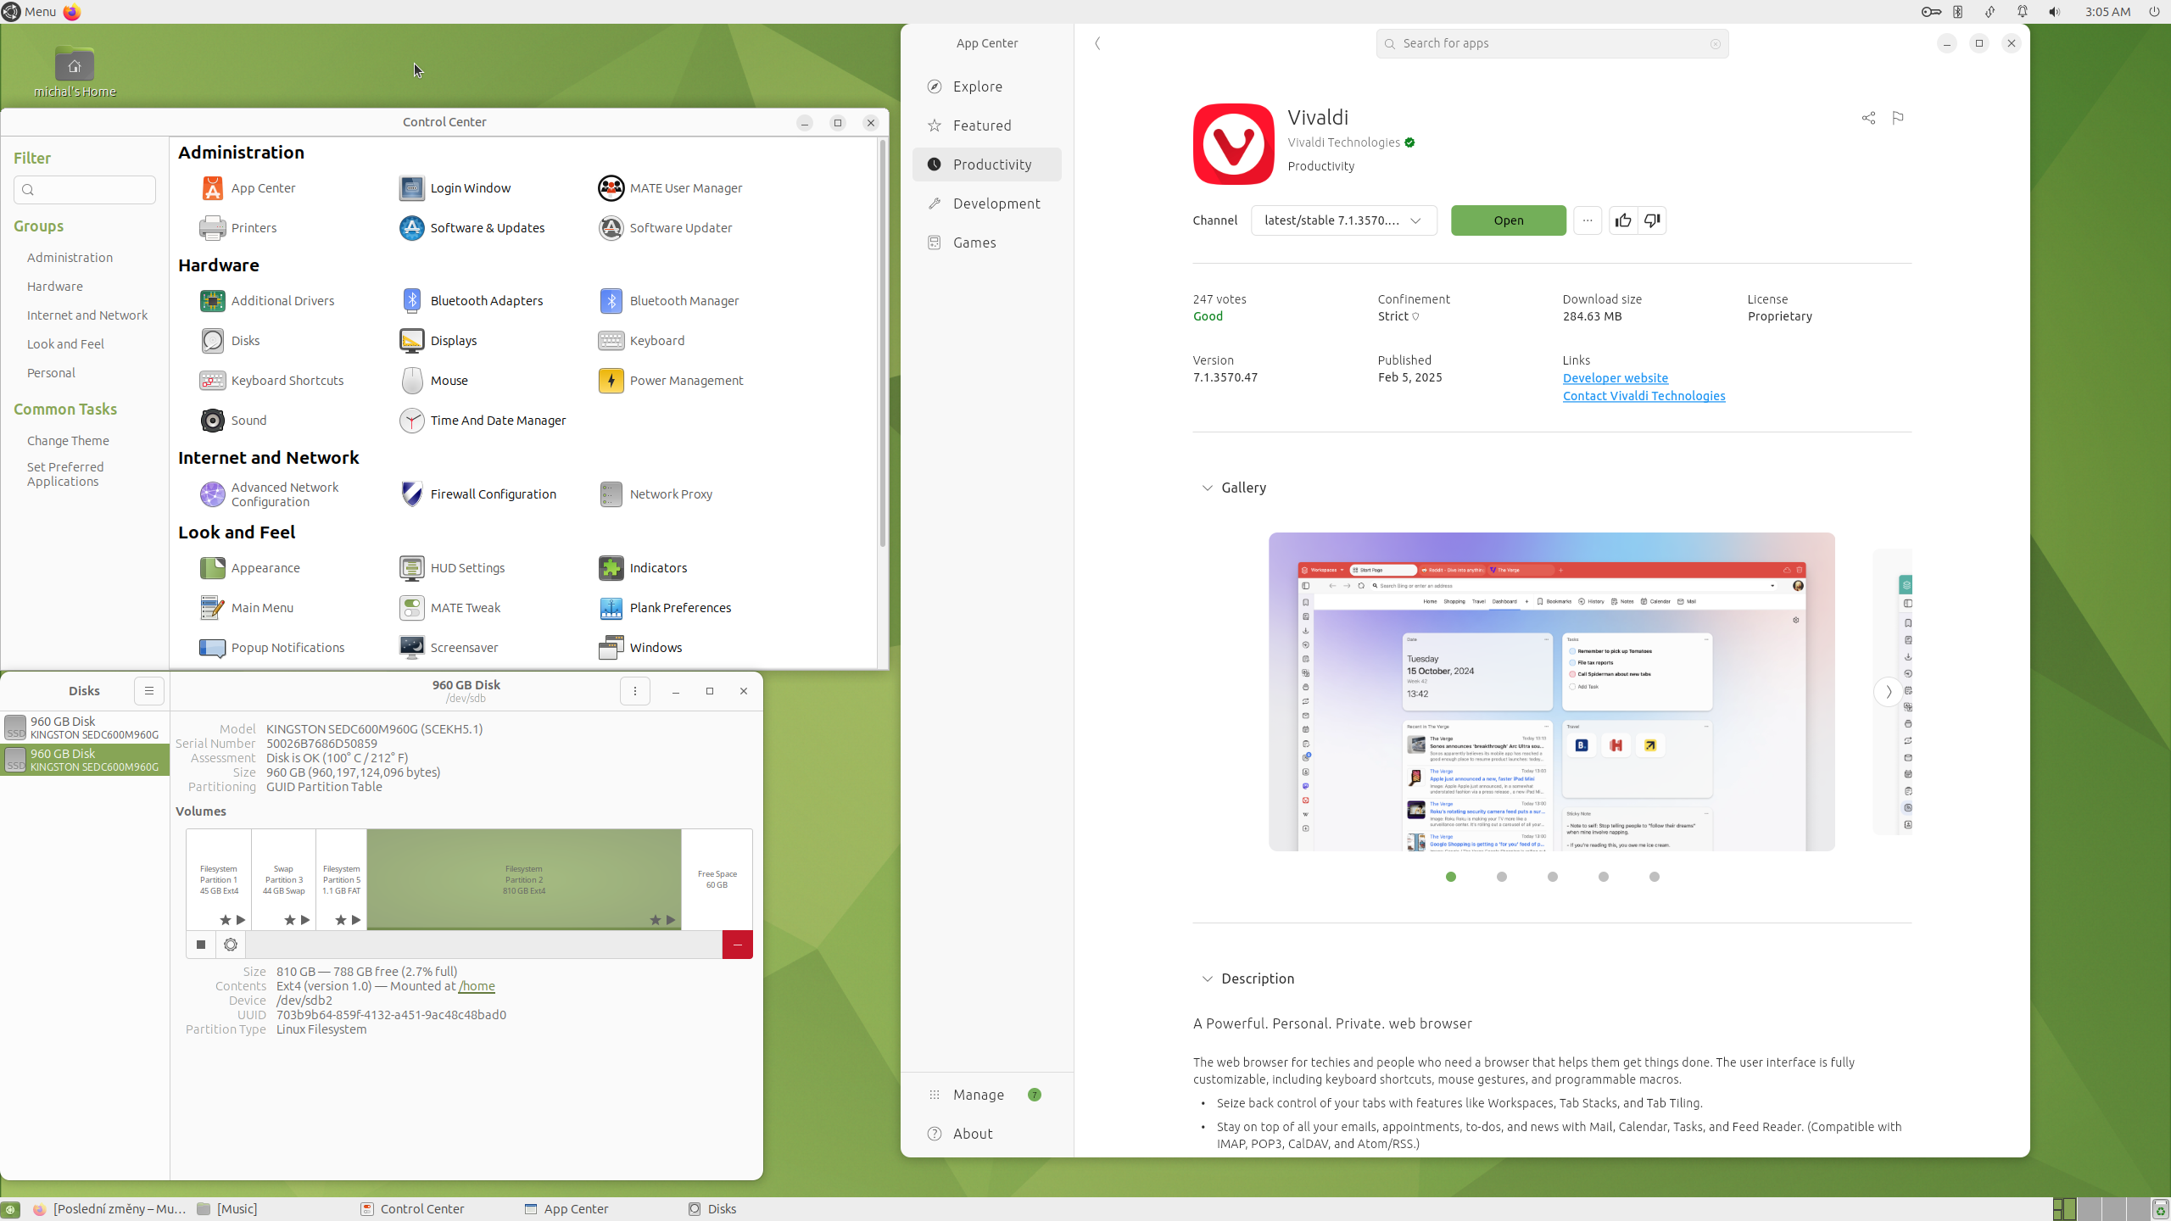Click the thumbs down vote icon
Image resolution: width=2171 pixels, height=1221 pixels.
[x=1652, y=220]
